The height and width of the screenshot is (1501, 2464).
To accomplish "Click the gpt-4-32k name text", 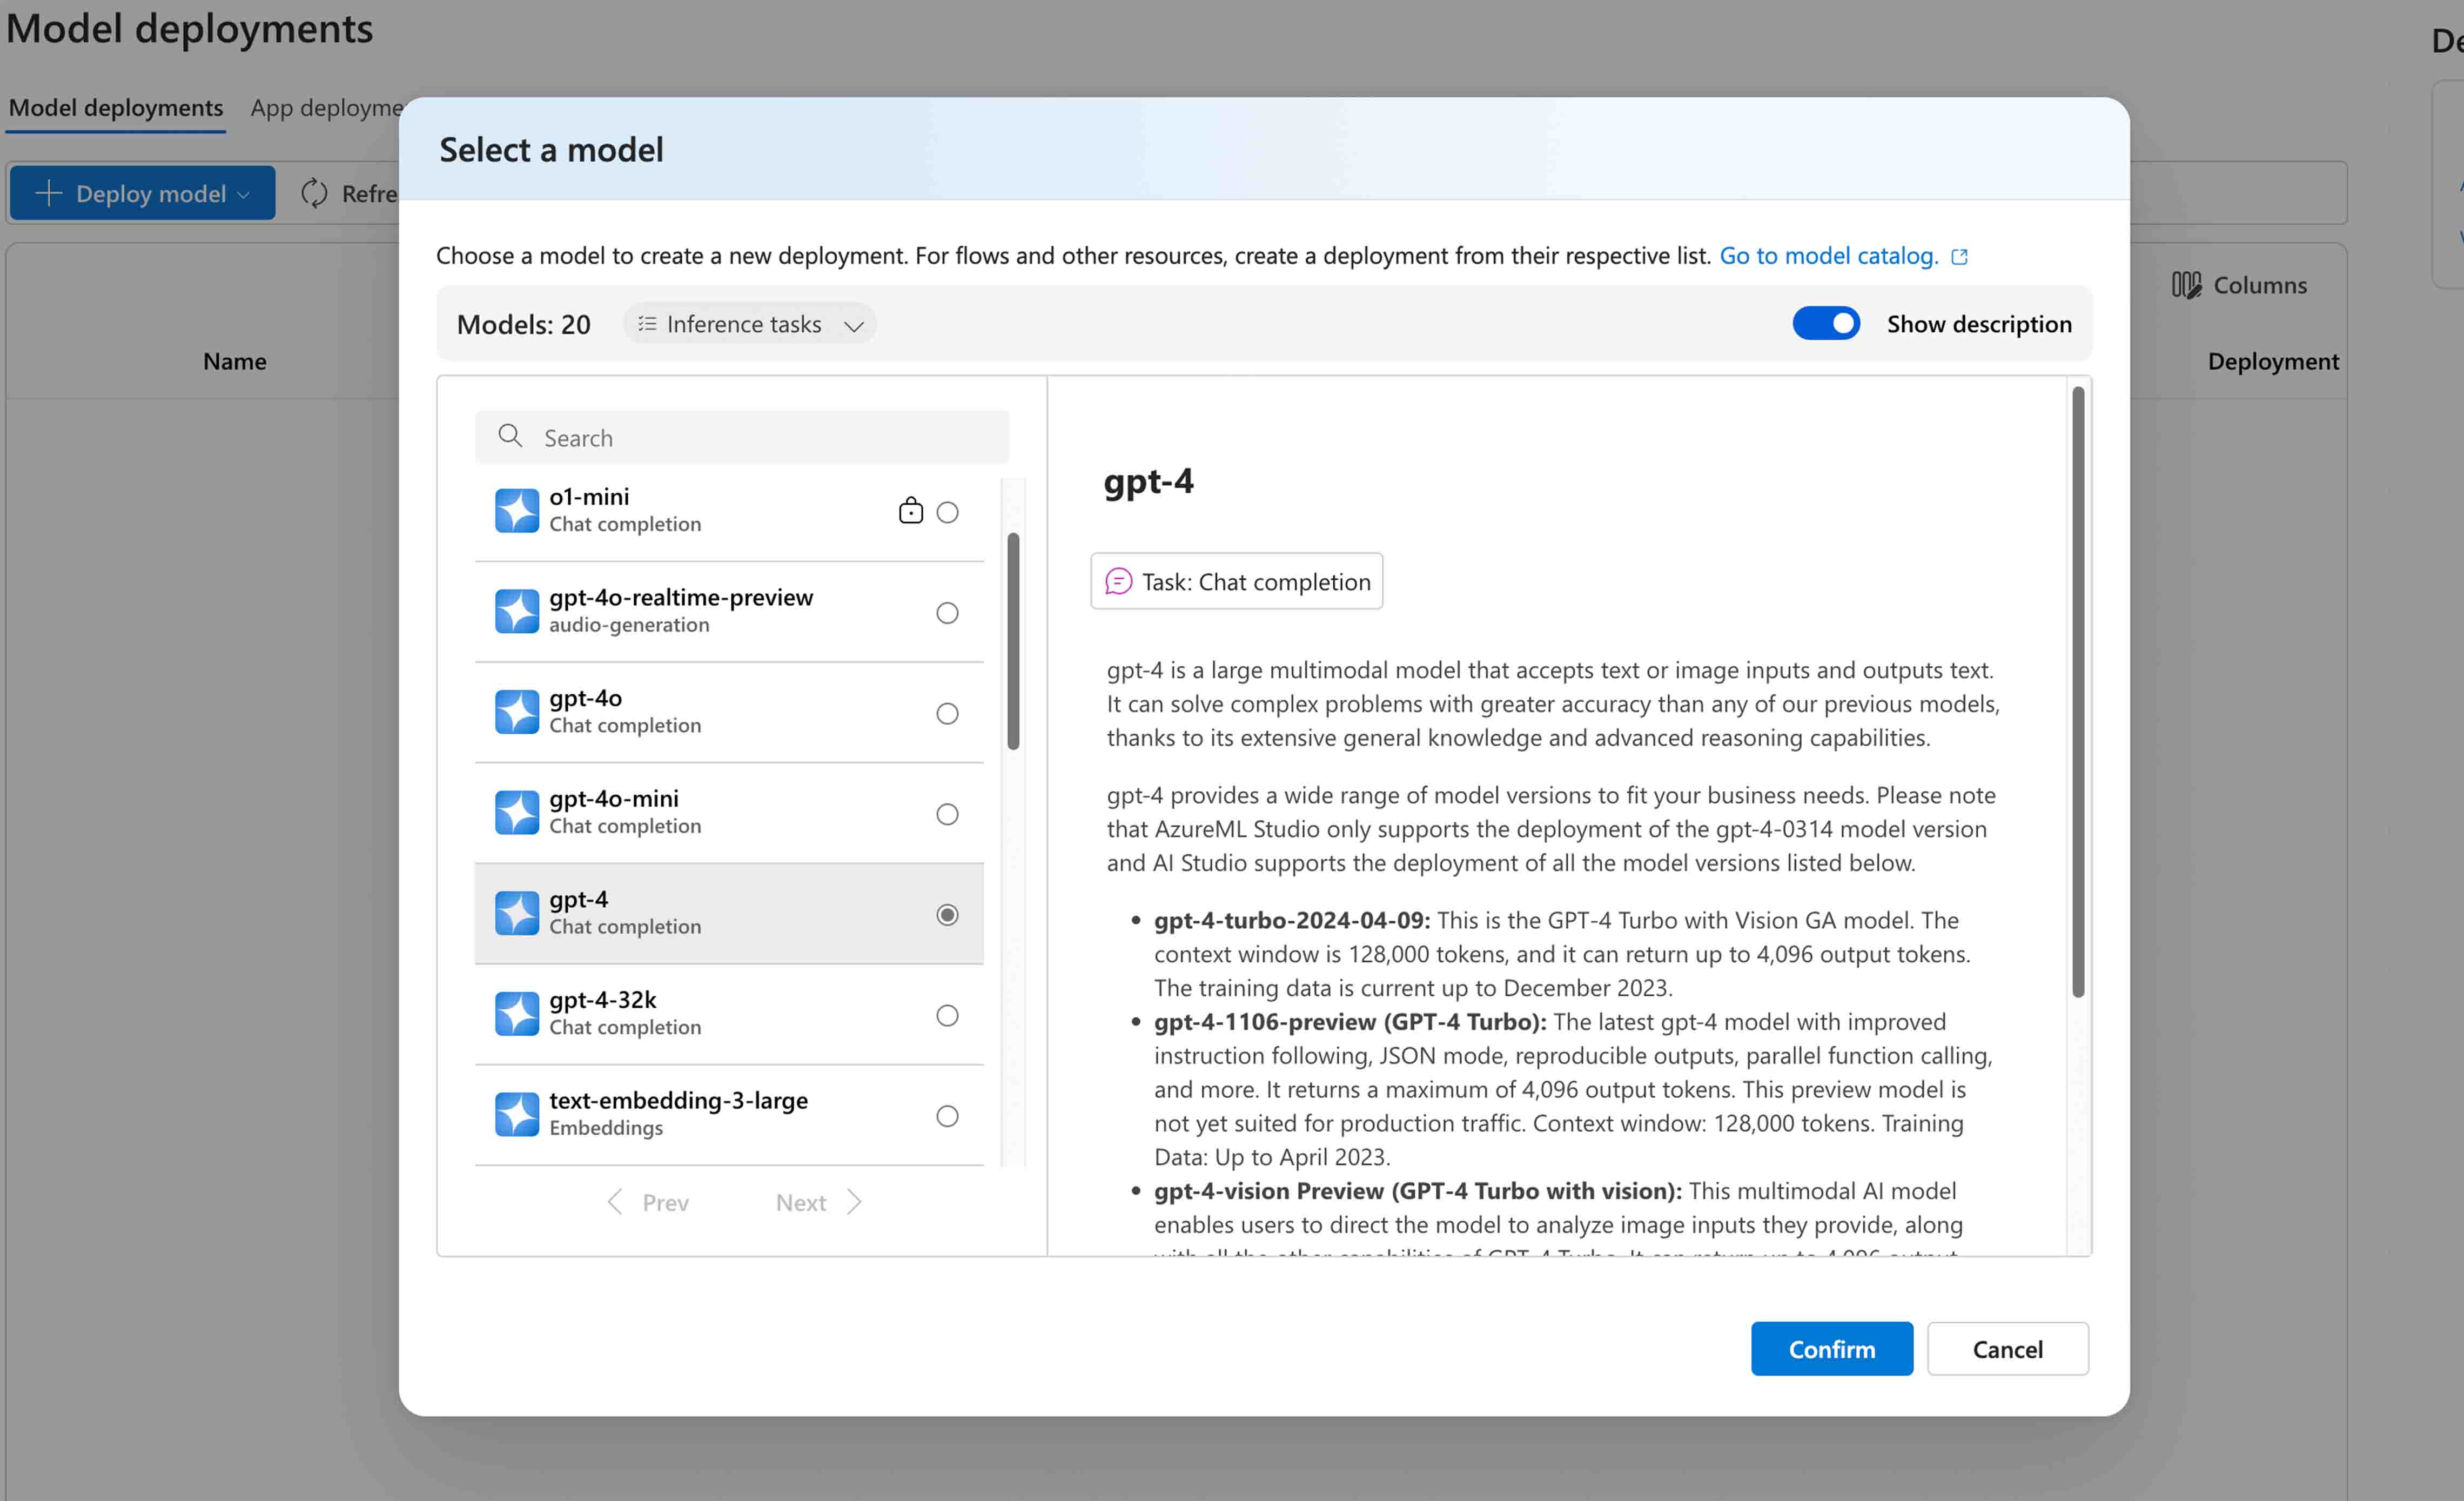I will 603,1000.
